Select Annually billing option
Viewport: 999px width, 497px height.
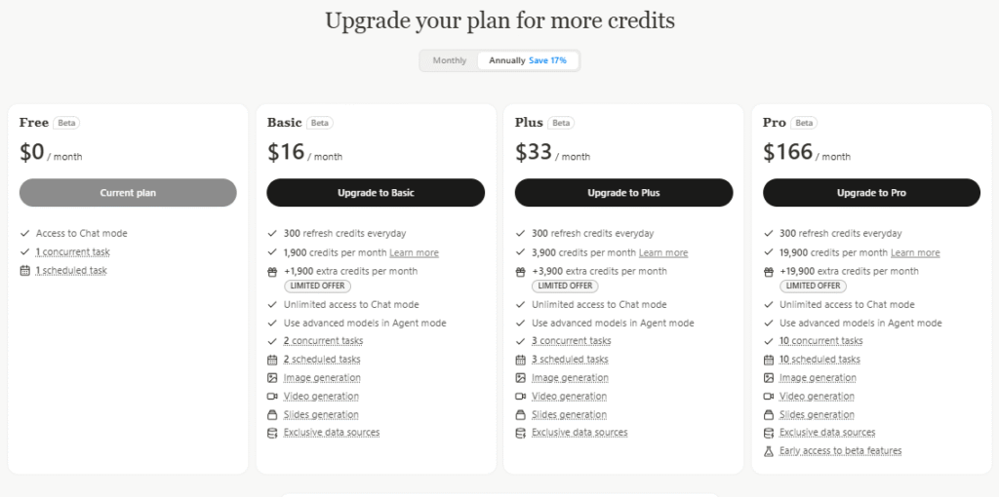527,60
